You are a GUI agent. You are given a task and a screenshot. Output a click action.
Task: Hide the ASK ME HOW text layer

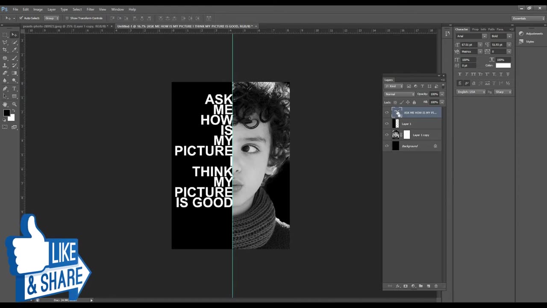click(387, 113)
